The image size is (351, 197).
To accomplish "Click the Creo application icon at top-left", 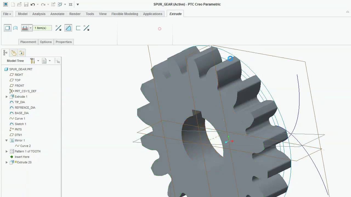I will tap(5, 4).
